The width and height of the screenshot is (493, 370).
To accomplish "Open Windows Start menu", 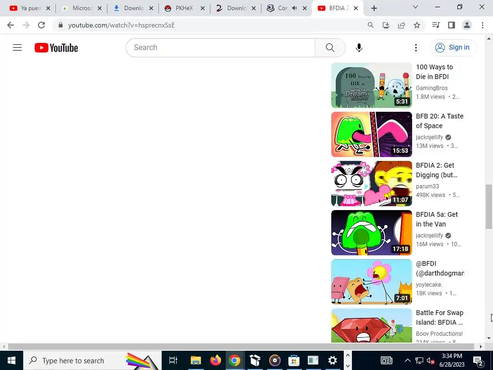I will (x=12, y=360).
